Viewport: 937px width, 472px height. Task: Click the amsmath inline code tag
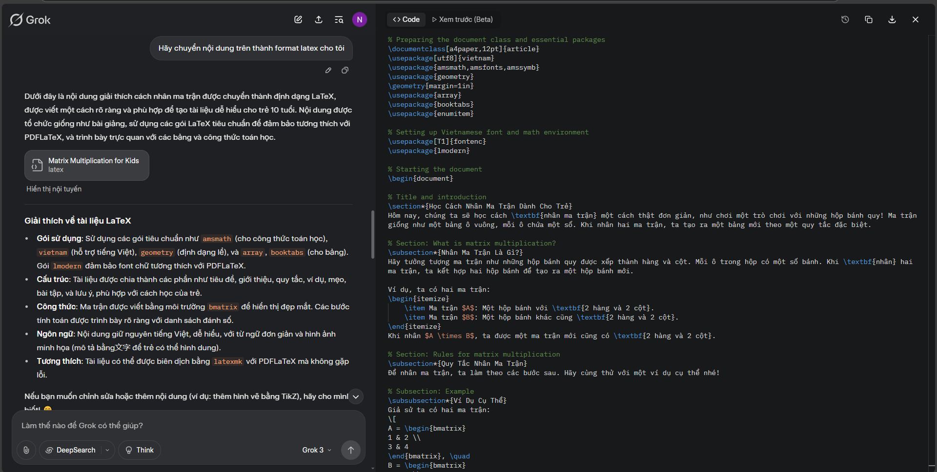[217, 239]
